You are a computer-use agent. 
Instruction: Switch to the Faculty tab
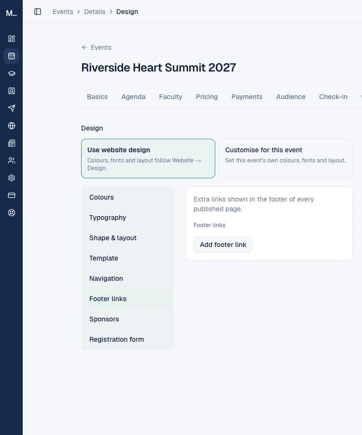pyautogui.click(x=170, y=97)
